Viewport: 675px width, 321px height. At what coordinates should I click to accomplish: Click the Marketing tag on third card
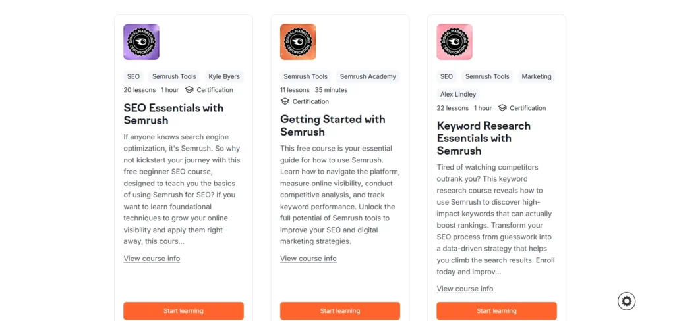(x=536, y=76)
